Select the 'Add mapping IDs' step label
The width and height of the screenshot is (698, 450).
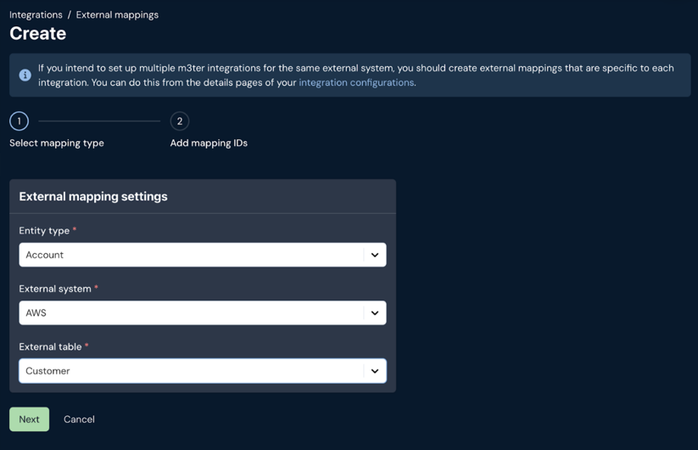click(209, 143)
